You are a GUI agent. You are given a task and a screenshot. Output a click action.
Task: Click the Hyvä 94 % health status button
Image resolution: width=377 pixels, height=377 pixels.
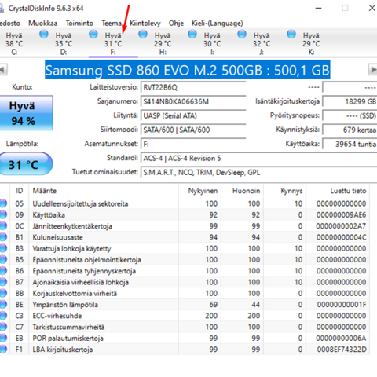pyautogui.click(x=26, y=113)
